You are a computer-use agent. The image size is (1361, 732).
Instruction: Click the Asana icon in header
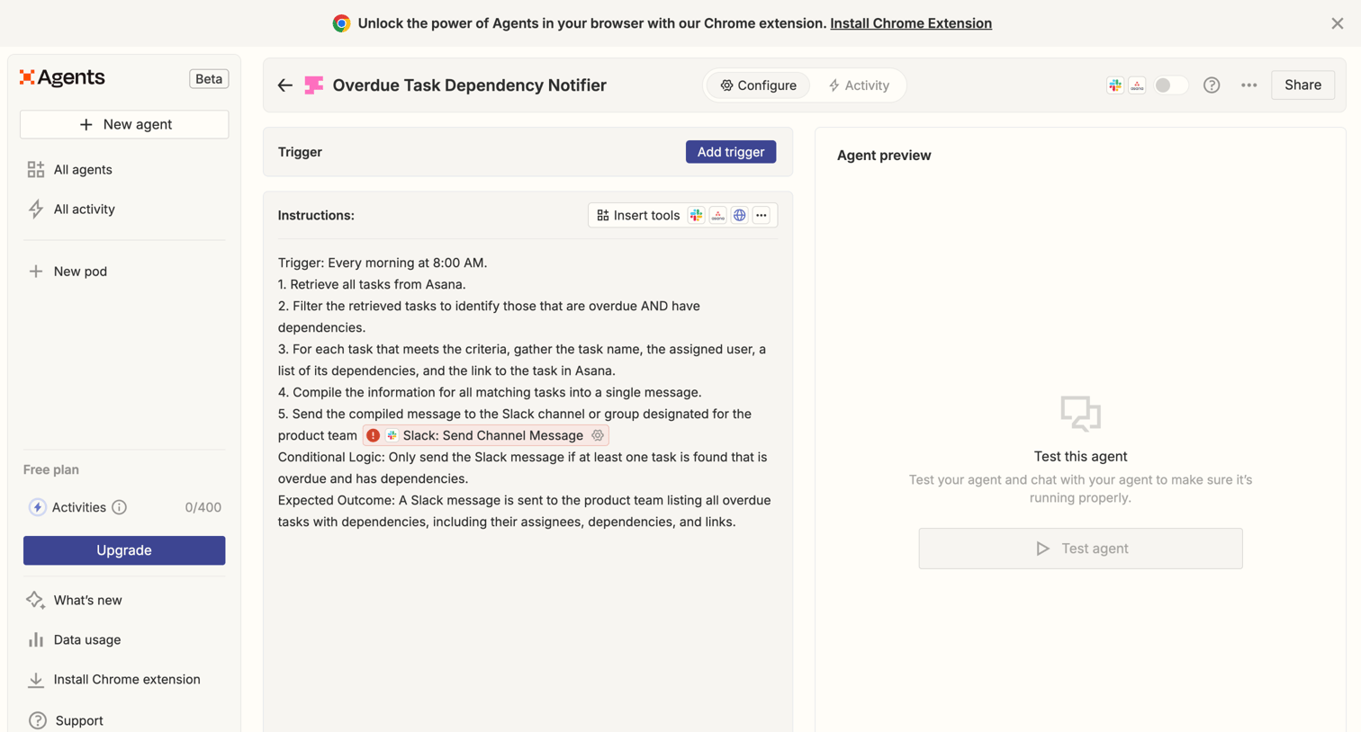coord(1137,85)
